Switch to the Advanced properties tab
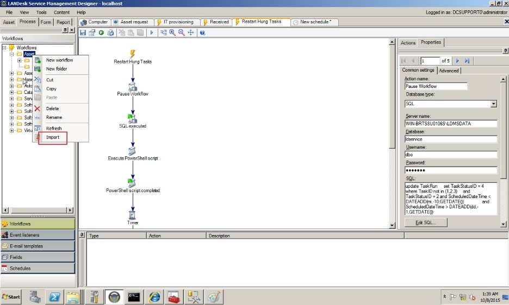This screenshot has height=305, width=509. [x=449, y=71]
